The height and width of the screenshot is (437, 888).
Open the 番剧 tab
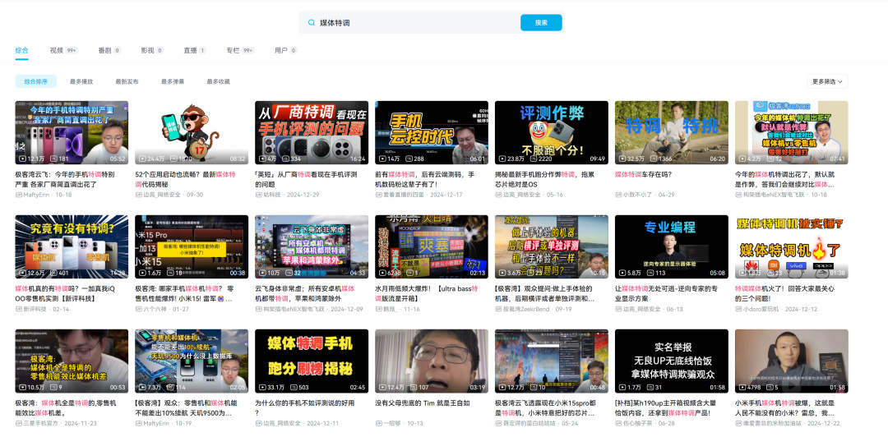click(109, 50)
